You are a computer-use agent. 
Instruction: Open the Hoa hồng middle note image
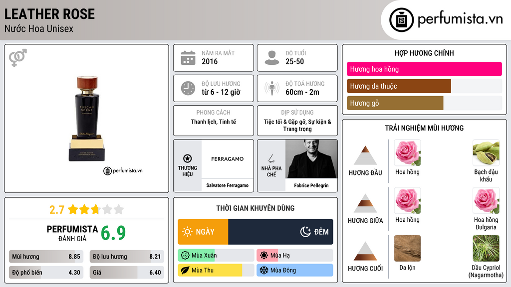coord(407,201)
